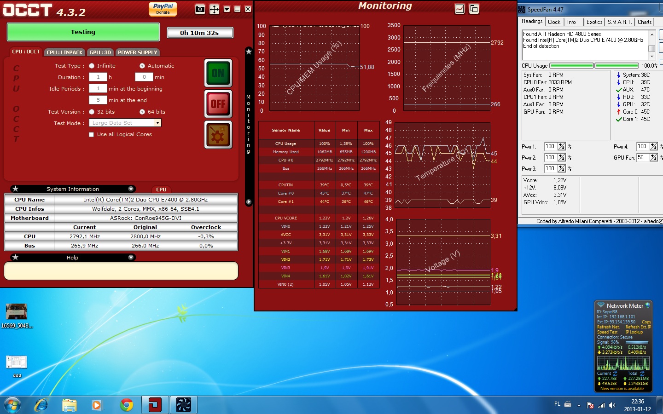Open the Clock tab in SpeedFan
The image size is (663, 414).
pyautogui.click(x=554, y=22)
